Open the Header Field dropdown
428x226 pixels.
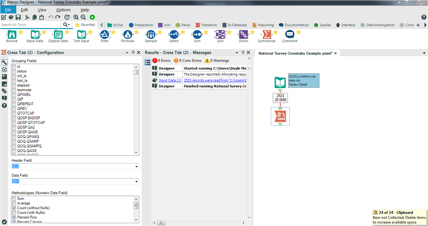[137, 167]
